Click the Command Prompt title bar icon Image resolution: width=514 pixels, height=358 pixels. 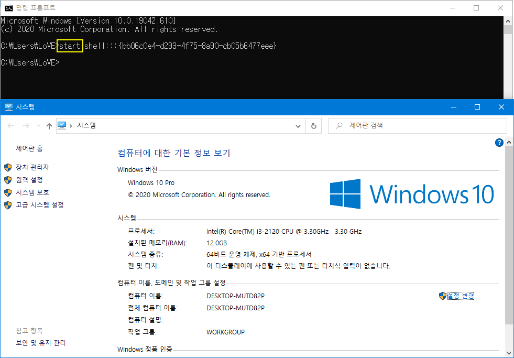coord(9,8)
